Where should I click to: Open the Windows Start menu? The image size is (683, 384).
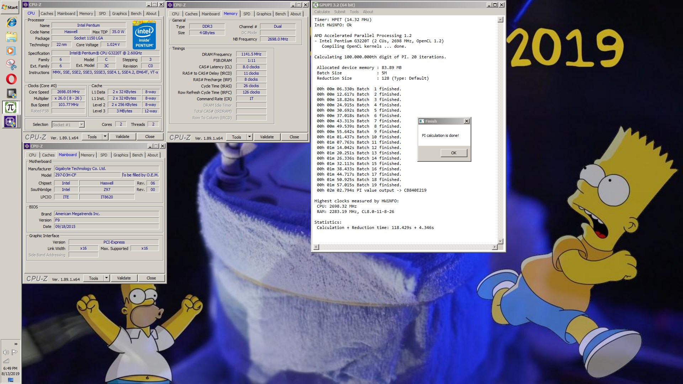click(10, 7)
